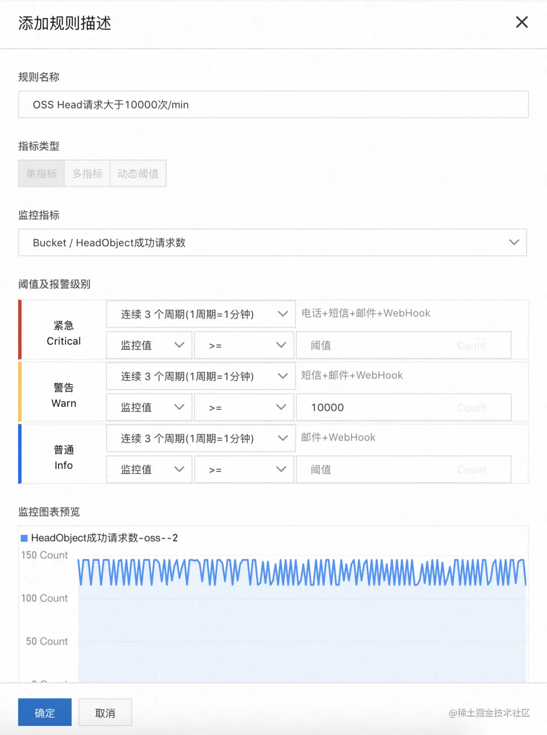Open the Warn period dropdown 连续 3 个周期
The height and width of the screenshot is (735, 547).
201,376
